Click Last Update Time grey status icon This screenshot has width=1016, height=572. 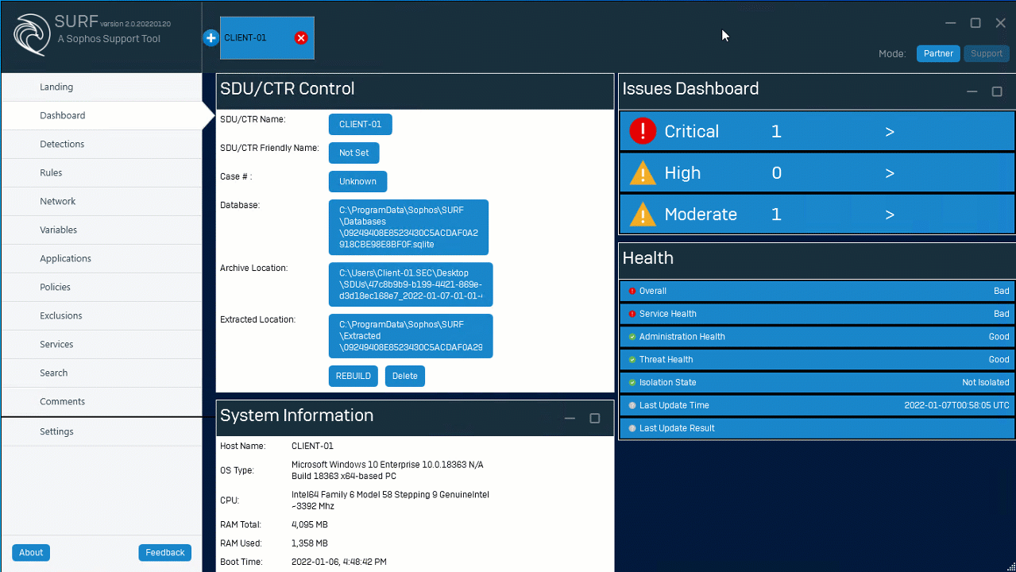click(x=632, y=406)
